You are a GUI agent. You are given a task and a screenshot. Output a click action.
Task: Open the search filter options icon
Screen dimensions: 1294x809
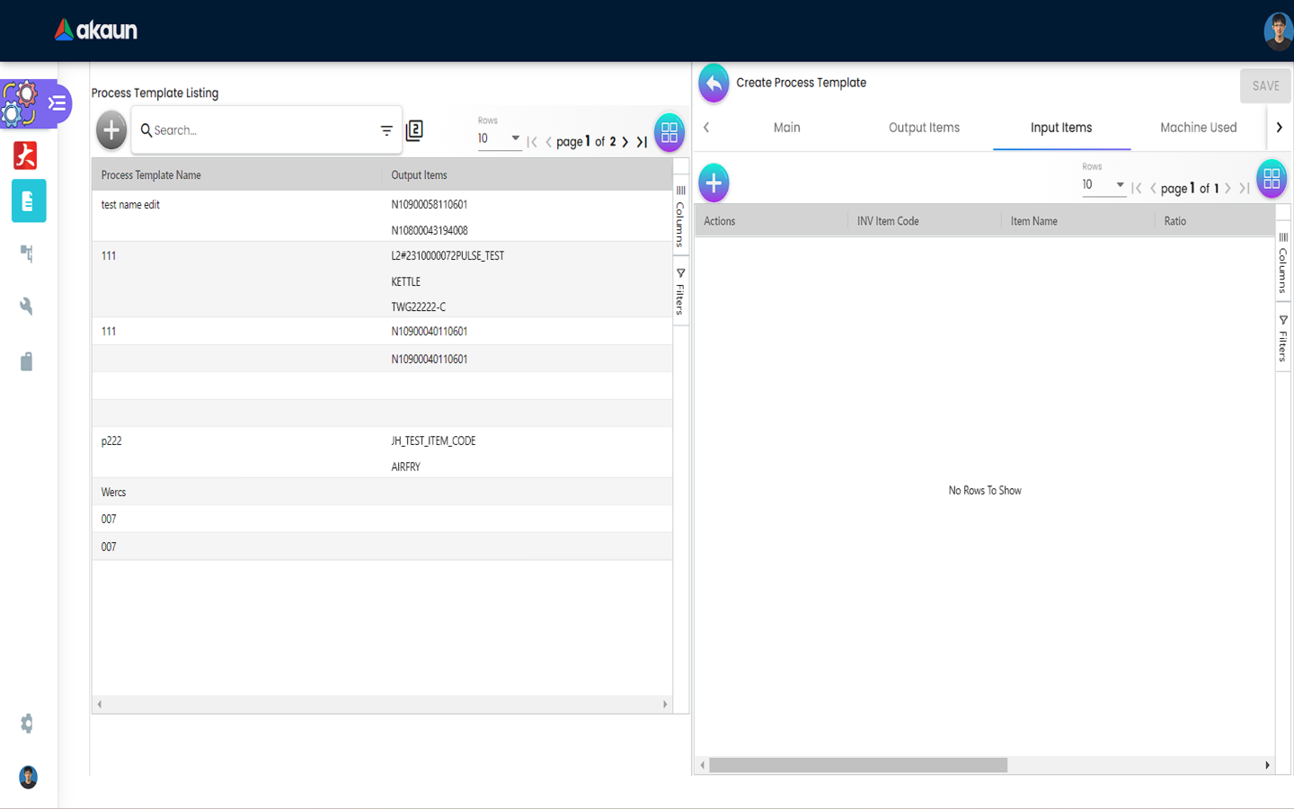coord(386,130)
